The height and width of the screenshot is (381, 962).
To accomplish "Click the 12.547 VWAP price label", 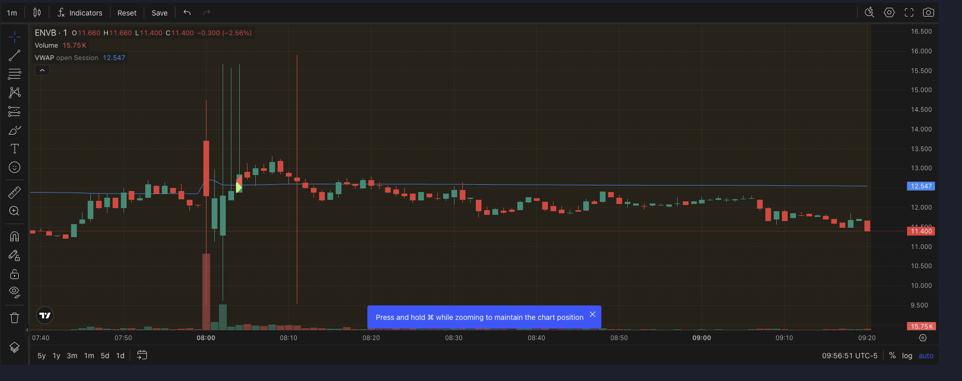I will [921, 186].
